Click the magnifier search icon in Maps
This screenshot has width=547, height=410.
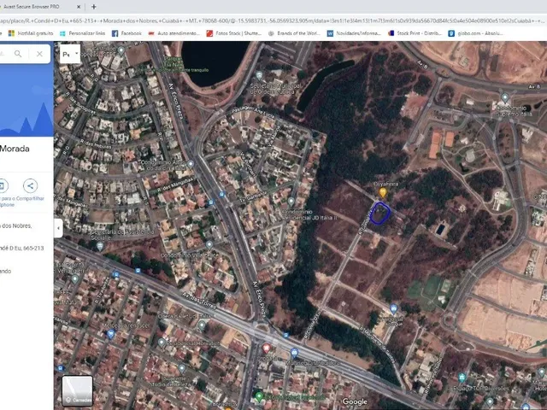pos(18,54)
